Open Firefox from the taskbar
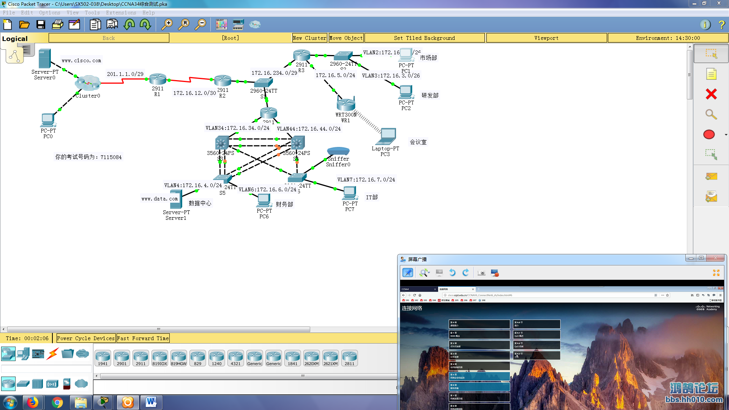729x410 pixels. [x=33, y=402]
